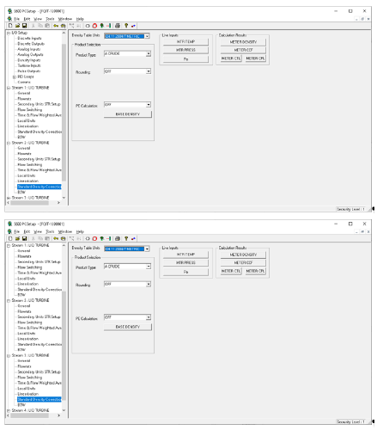Image resolution: width=377 pixels, height=436 pixels.
Task: Click the binoculars find icon in lower window toolbar
Action: tap(63, 238)
